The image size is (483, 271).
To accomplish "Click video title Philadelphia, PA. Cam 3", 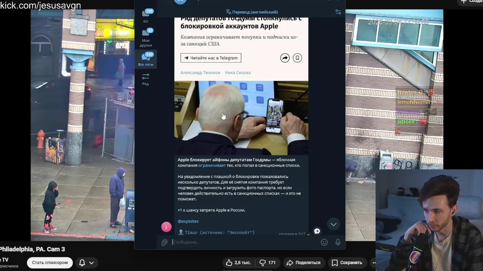I will [32, 249].
